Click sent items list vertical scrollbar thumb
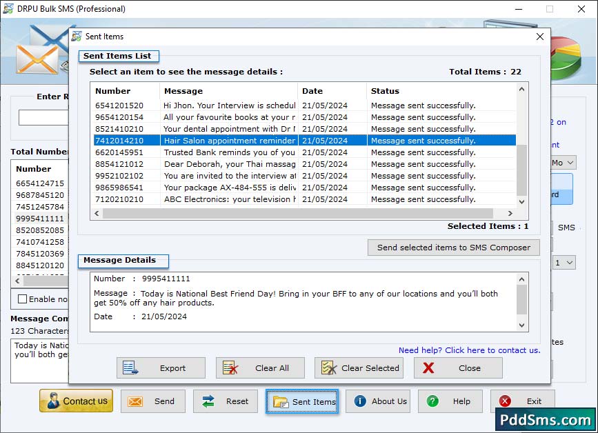 pyautogui.click(x=521, y=170)
